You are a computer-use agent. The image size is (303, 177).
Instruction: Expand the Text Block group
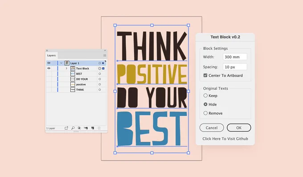tap(66, 68)
